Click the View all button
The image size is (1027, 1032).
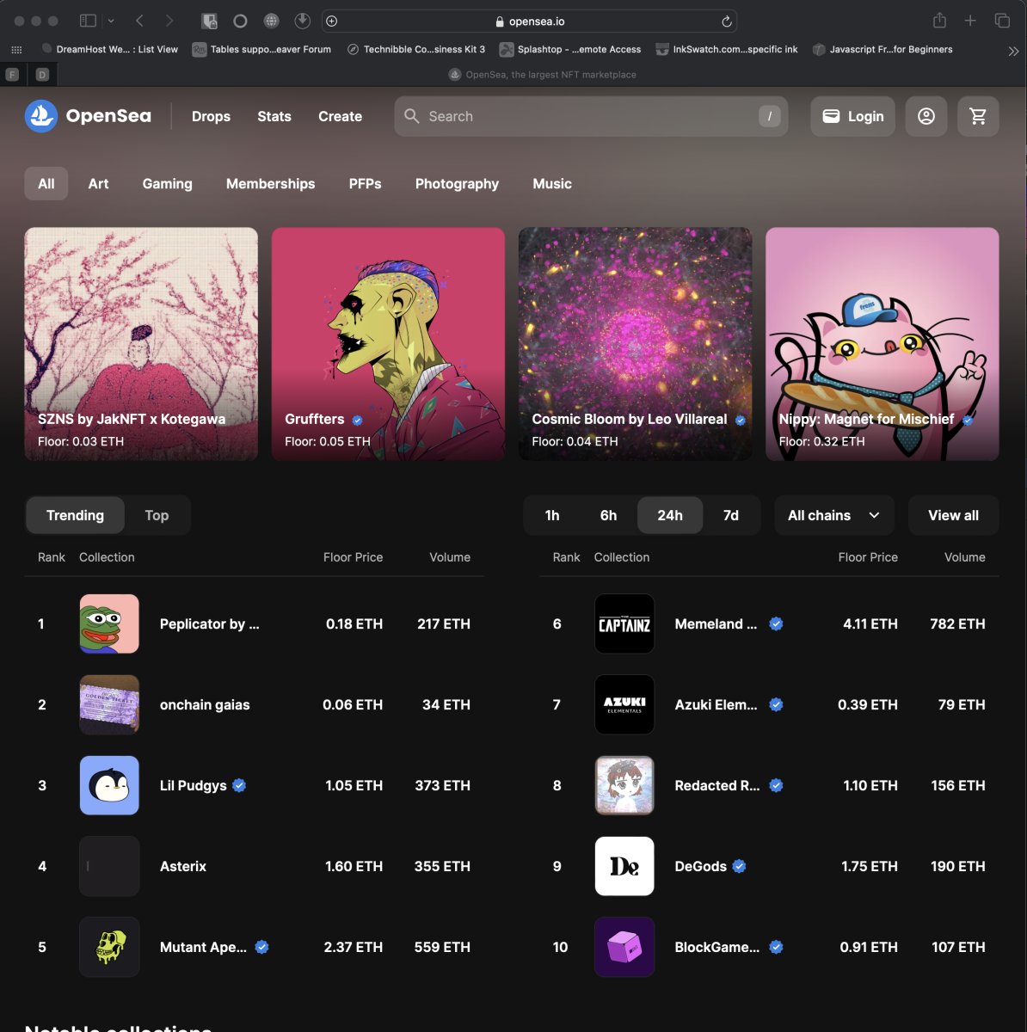click(x=953, y=515)
